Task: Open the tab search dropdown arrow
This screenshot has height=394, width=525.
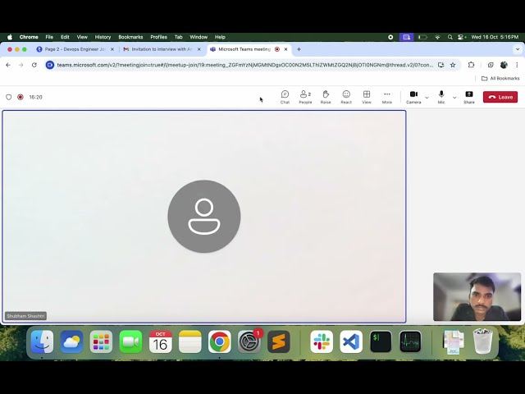Action: click(518, 49)
